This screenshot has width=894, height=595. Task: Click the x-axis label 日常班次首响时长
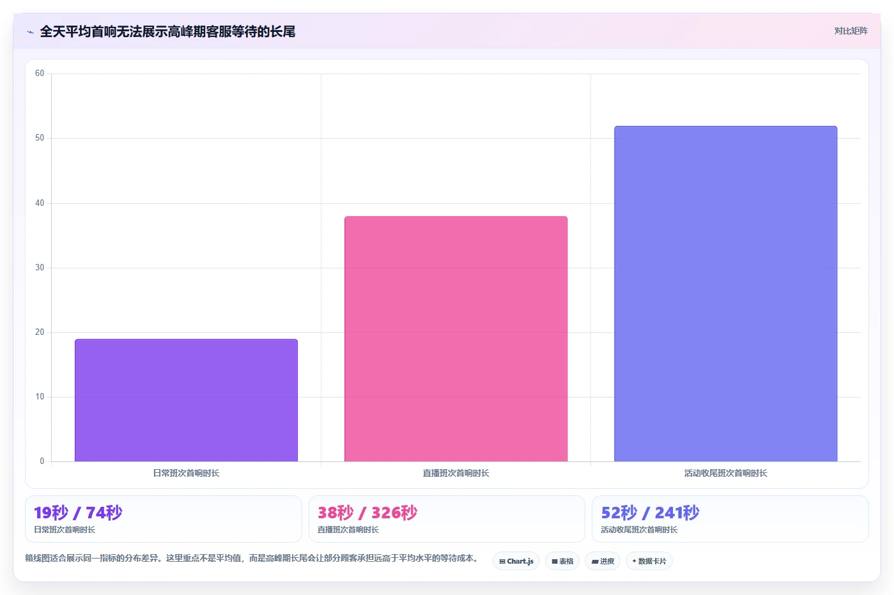(186, 473)
